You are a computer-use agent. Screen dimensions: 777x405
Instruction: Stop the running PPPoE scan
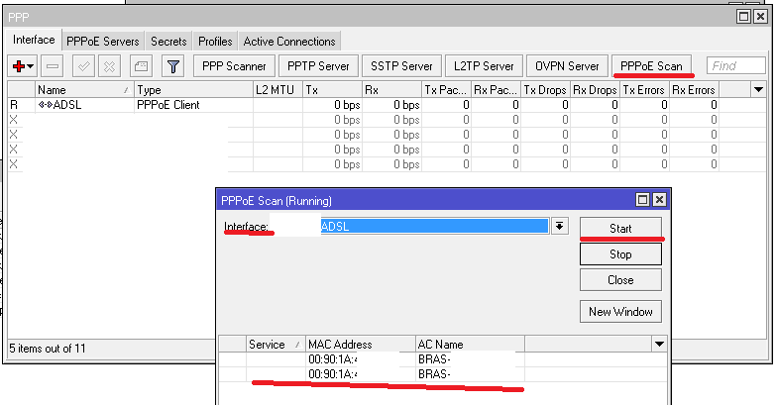click(x=620, y=254)
